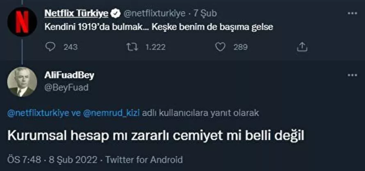Screen dimensions: 365x171
Task: Click the @netflixturkiye handle beside the verified badge
Action: coord(152,13)
